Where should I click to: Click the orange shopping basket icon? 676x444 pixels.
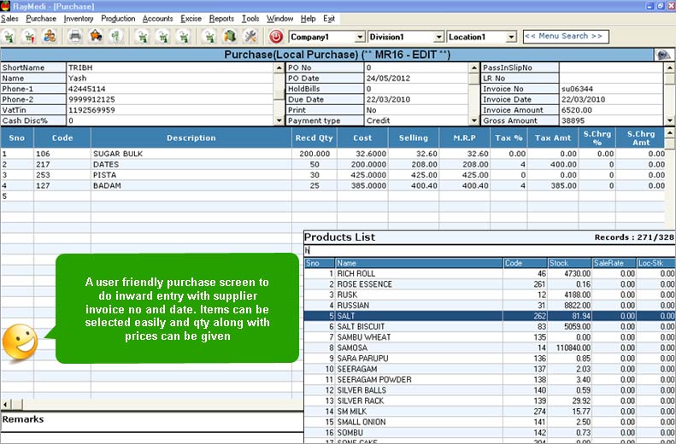[x=96, y=37]
